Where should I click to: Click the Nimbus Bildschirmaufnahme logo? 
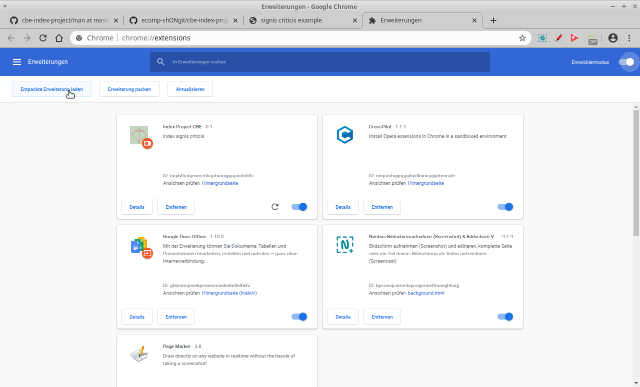[x=345, y=245]
